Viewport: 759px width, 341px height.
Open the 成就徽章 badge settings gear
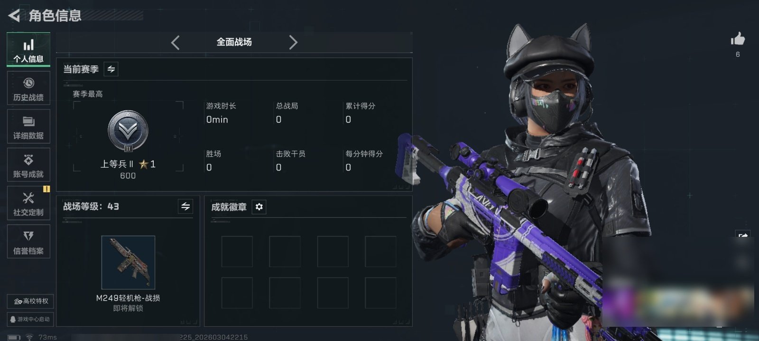point(259,207)
